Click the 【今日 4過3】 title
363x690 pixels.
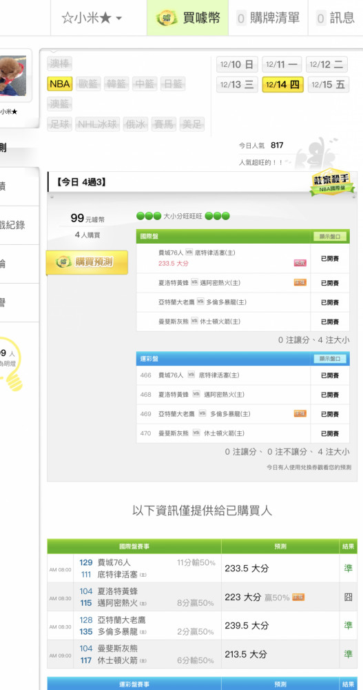tap(81, 182)
